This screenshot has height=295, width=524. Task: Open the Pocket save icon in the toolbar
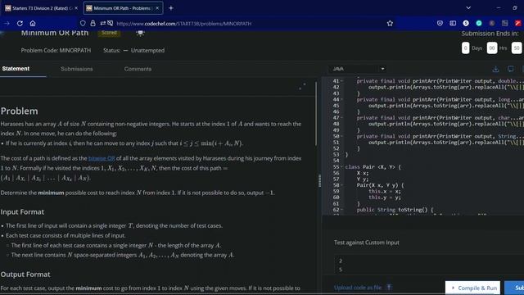coord(440,23)
